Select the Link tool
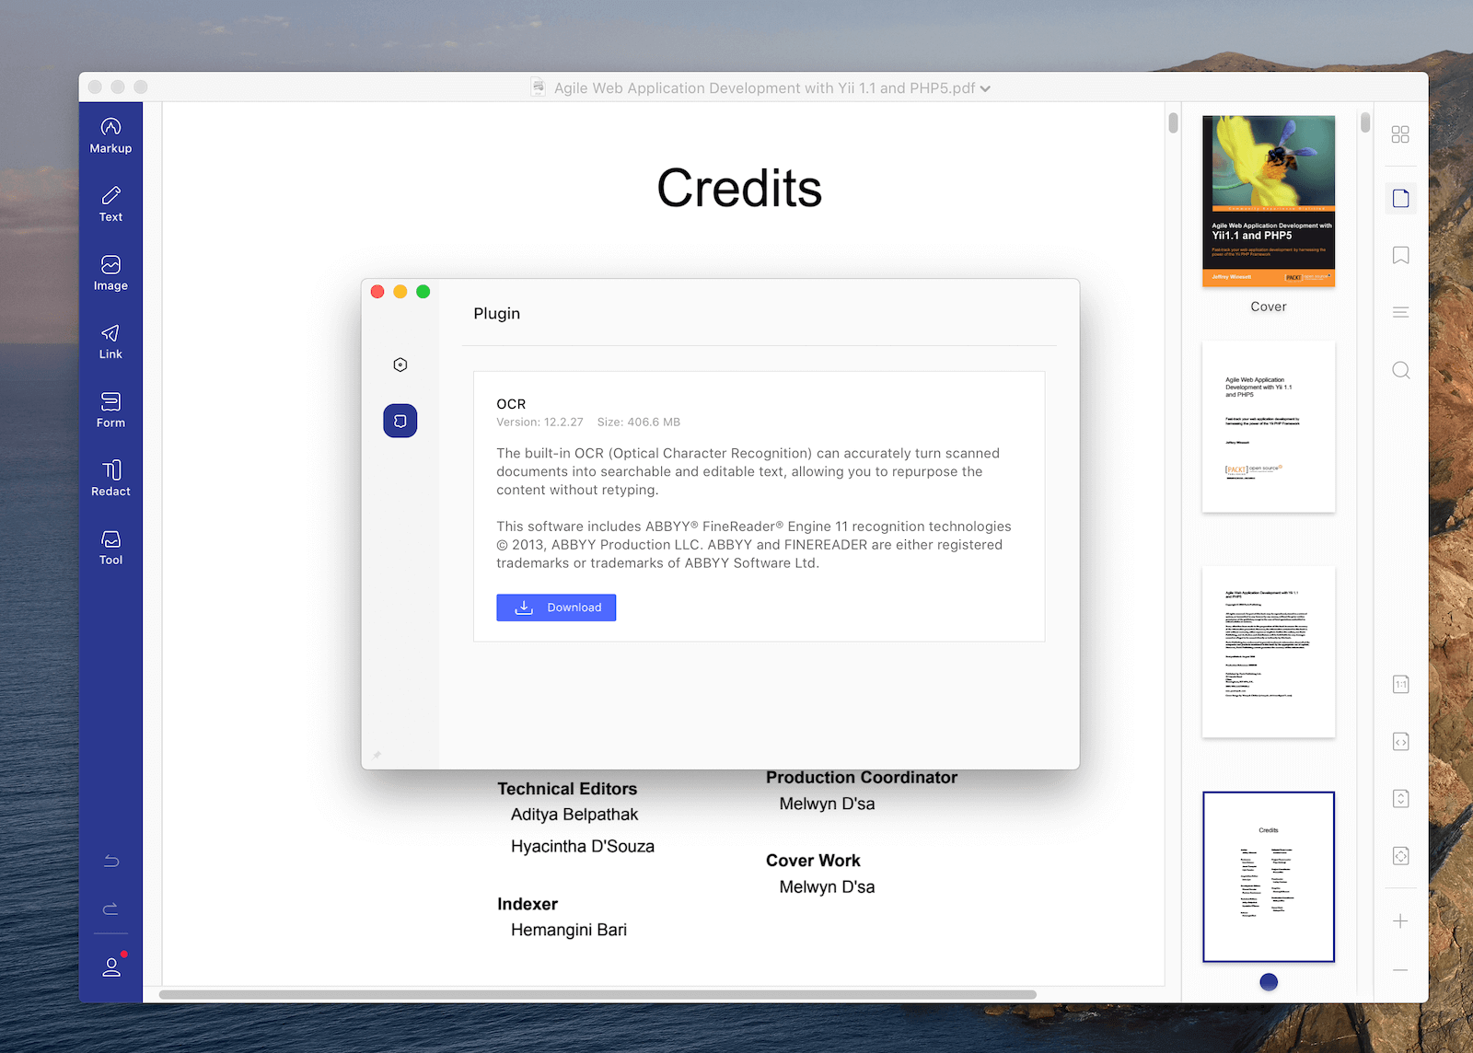Image resolution: width=1473 pixels, height=1053 pixels. pos(110,341)
